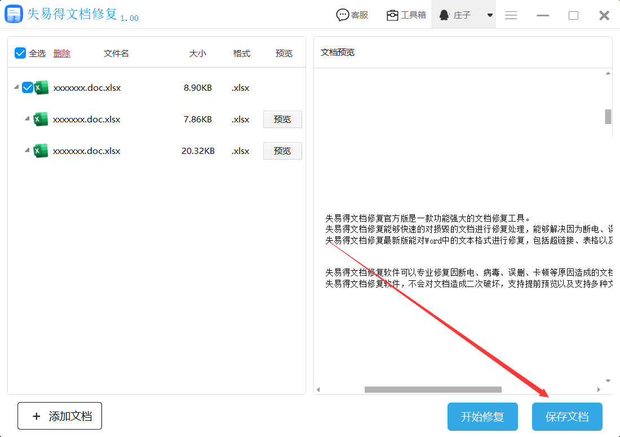Image resolution: width=620 pixels, height=437 pixels.
Task: Click the 预览 column header
Action: 284,54
